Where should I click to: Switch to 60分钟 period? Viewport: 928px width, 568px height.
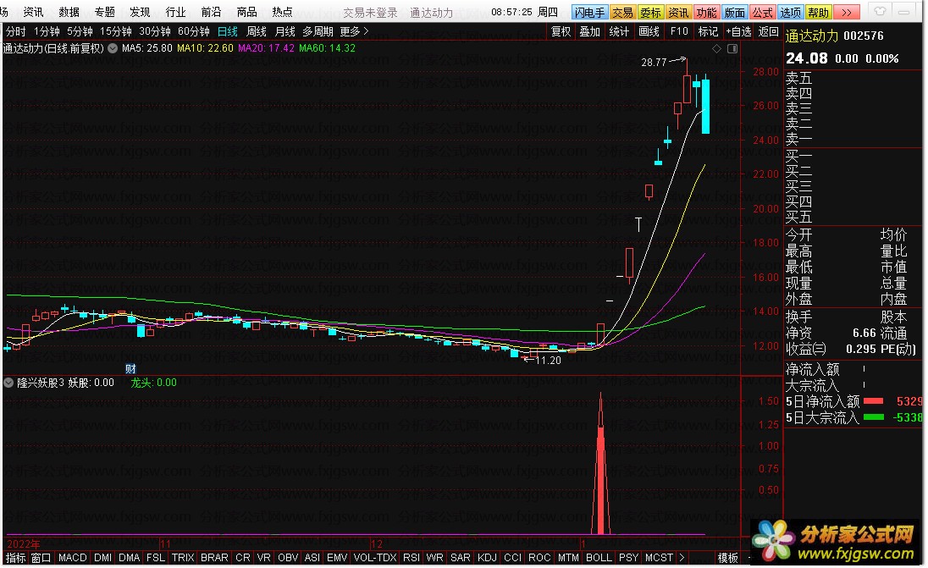[194, 31]
